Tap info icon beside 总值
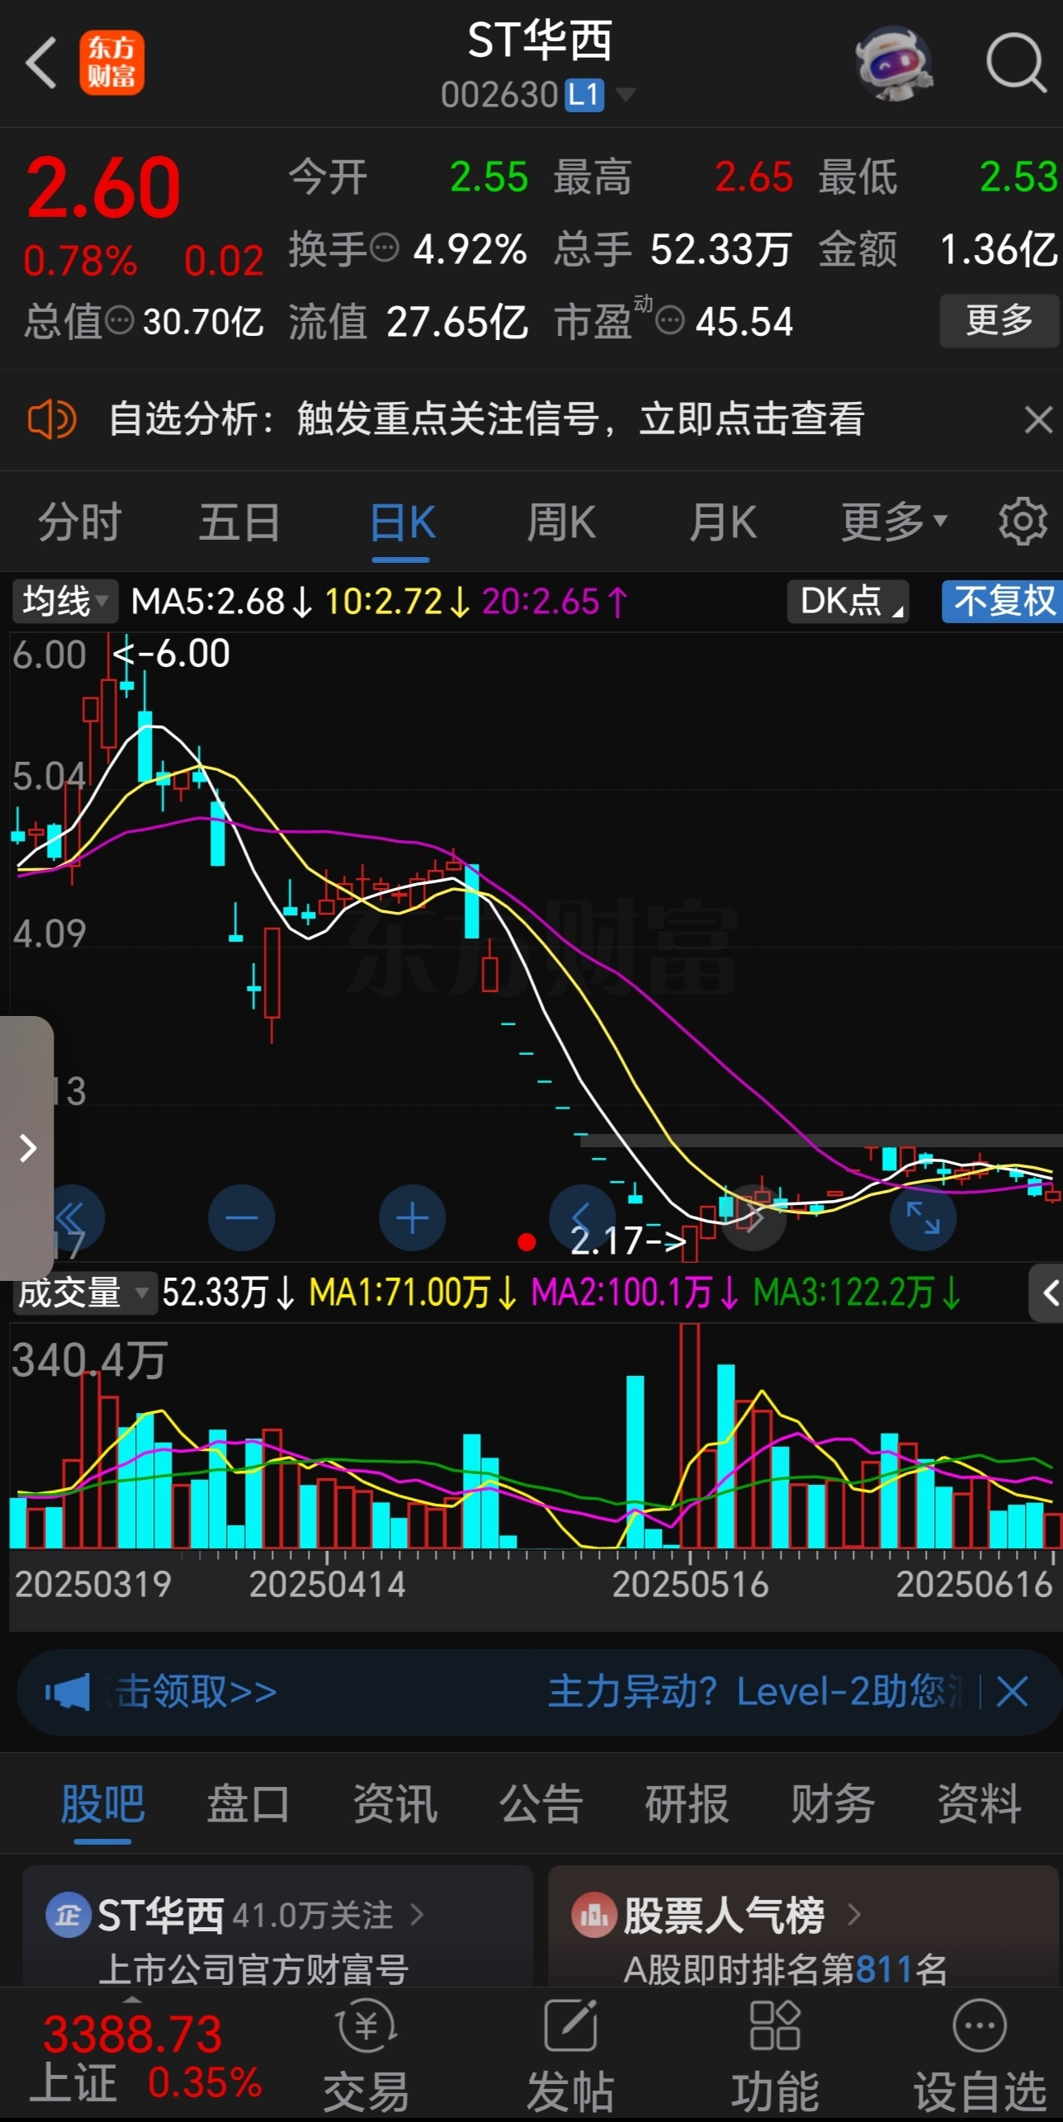 [x=120, y=320]
